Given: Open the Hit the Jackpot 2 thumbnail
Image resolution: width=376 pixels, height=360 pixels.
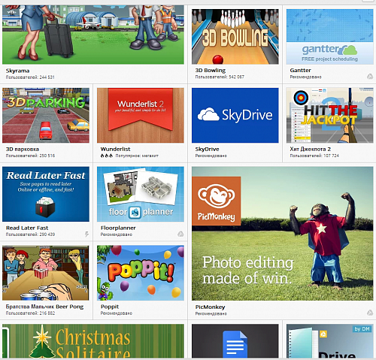Looking at the screenshot, I should (329, 115).
